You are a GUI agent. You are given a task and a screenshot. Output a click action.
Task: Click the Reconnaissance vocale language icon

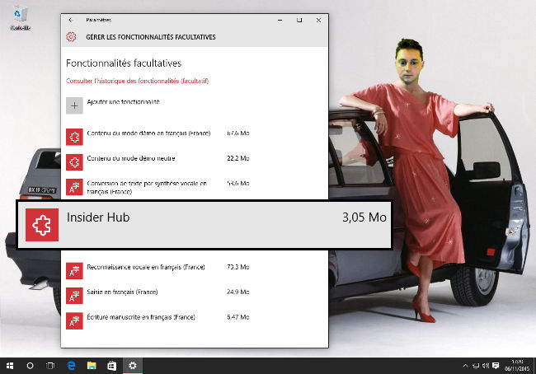pyautogui.click(x=74, y=270)
